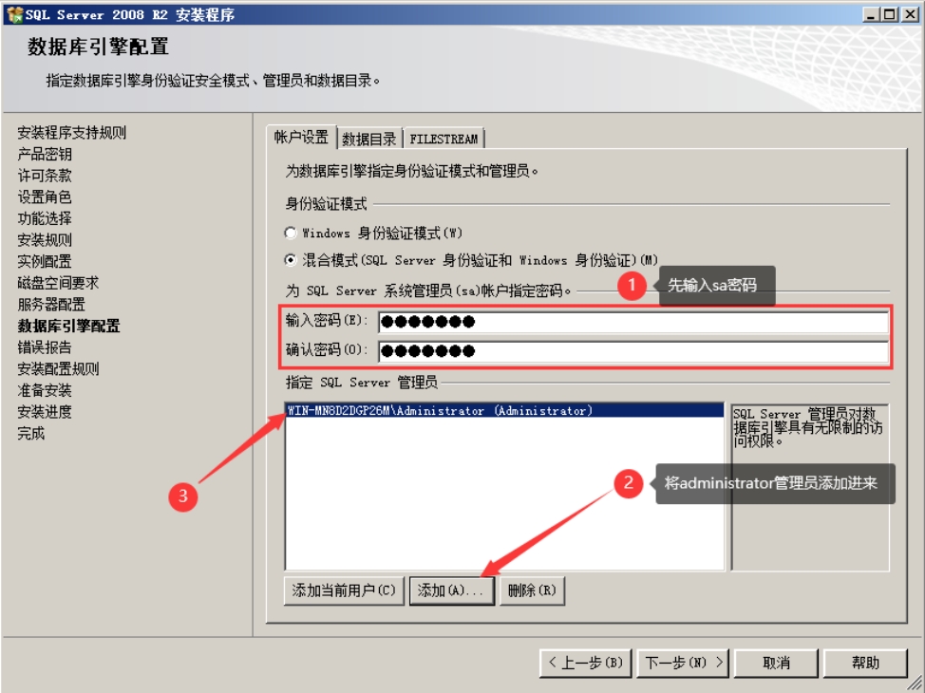Click the 删除(R) button

click(532, 590)
